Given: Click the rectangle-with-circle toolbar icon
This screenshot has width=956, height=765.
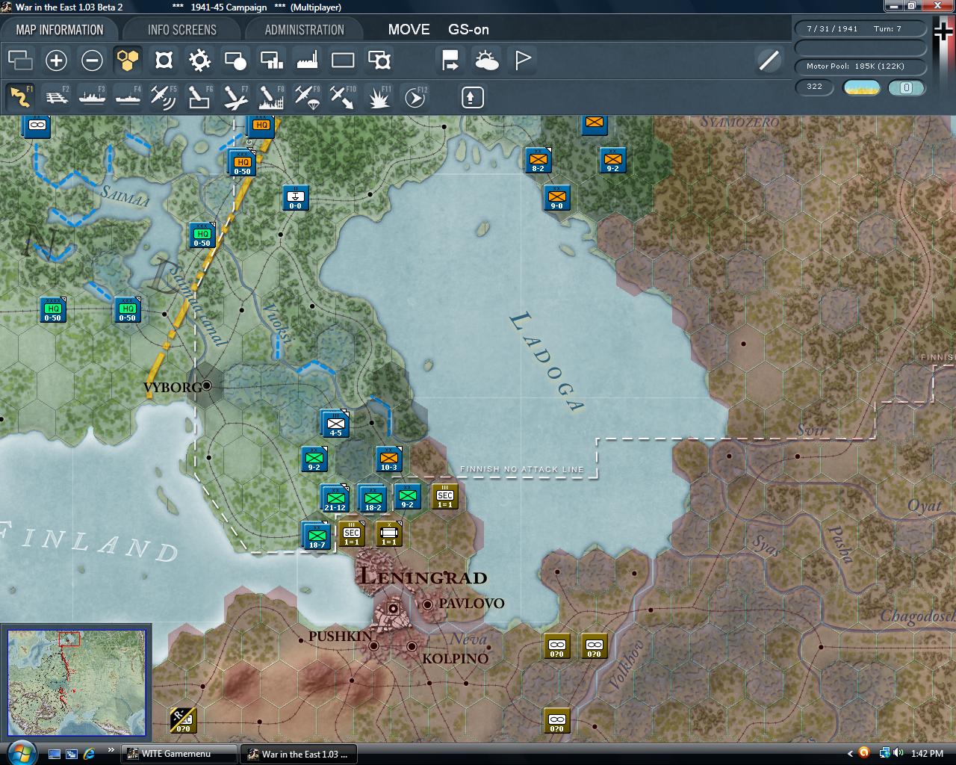Looking at the screenshot, I should tap(235, 60).
